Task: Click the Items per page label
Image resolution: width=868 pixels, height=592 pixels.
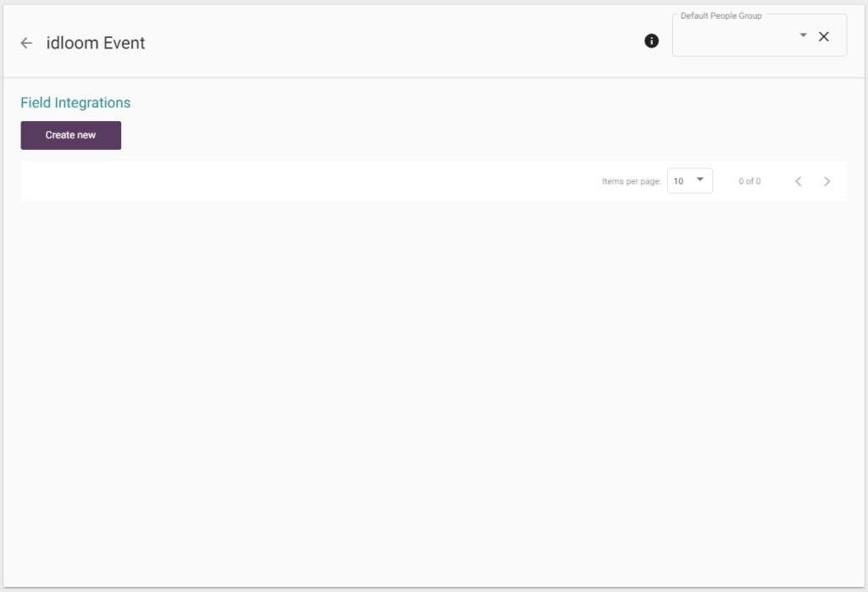Action: [632, 181]
